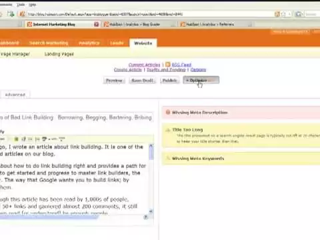Open the Current Articles link
Screen dimensions: 320x240
[144, 65]
